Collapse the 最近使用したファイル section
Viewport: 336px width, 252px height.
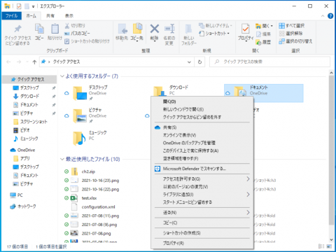tap(62, 159)
